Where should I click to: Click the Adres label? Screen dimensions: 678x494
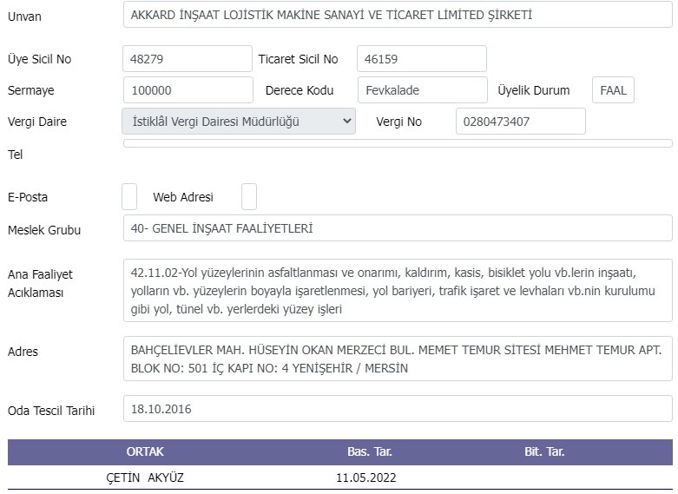tap(23, 352)
